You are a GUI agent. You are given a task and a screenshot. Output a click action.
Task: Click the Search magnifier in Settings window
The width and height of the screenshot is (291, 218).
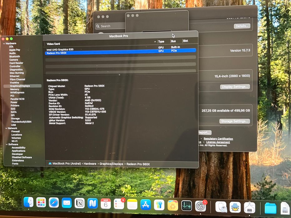pos(98,26)
